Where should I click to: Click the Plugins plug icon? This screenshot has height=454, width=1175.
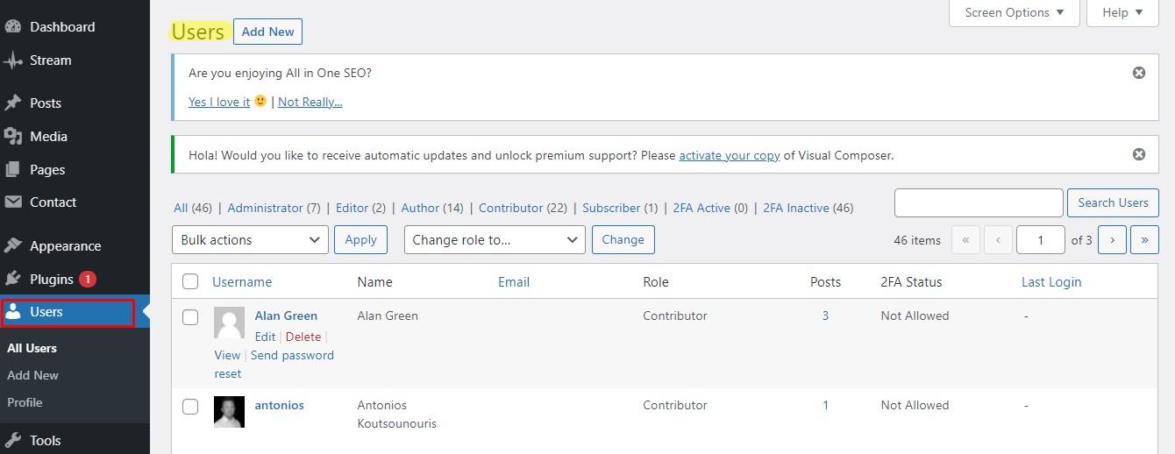(12, 280)
